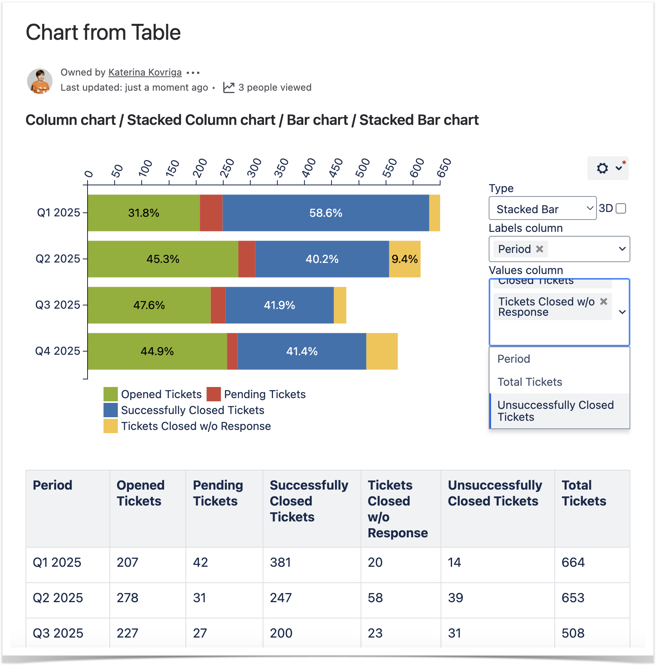Enable the 3D checkbox
This screenshot has width=659, height=667.
pyautogui.click(x=620, y=208)
